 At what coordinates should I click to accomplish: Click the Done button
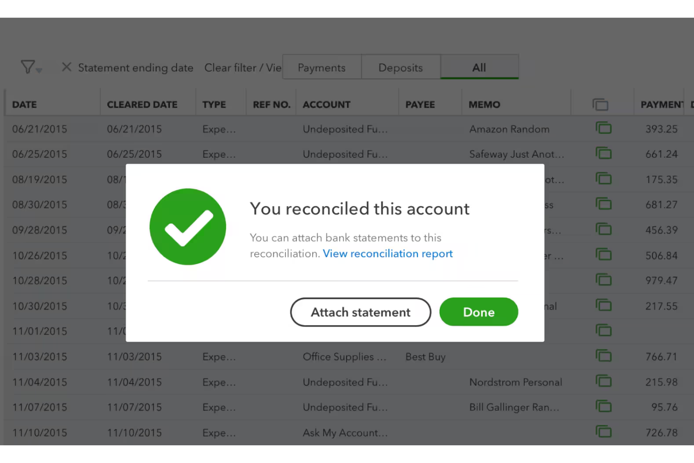coord(478,312)
